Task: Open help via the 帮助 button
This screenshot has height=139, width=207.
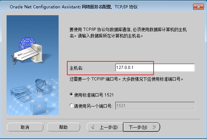Action: (63, 127)
